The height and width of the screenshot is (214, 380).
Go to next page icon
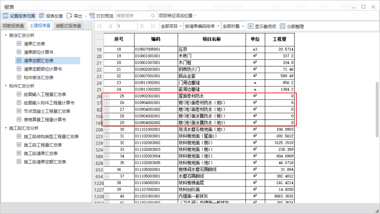142,26
